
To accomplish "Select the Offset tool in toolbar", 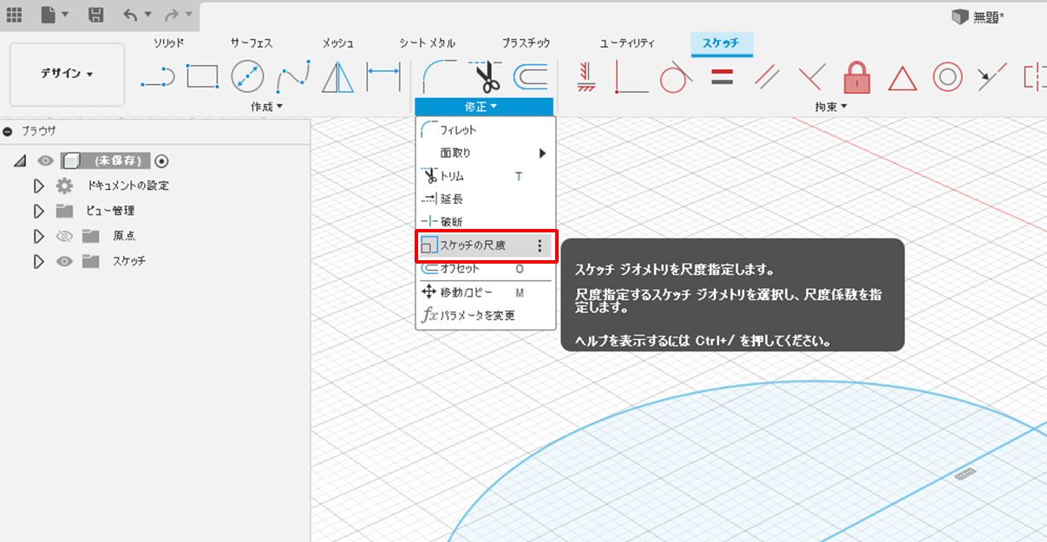I will 530,77.
